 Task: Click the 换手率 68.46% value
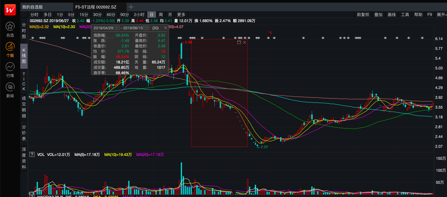pyautogui.click(x=122, y=73)
